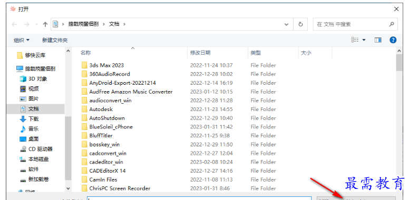Viewport: 409px width, 200px height.
Task: Go up one folder level
Action: [x=45, y=24]
